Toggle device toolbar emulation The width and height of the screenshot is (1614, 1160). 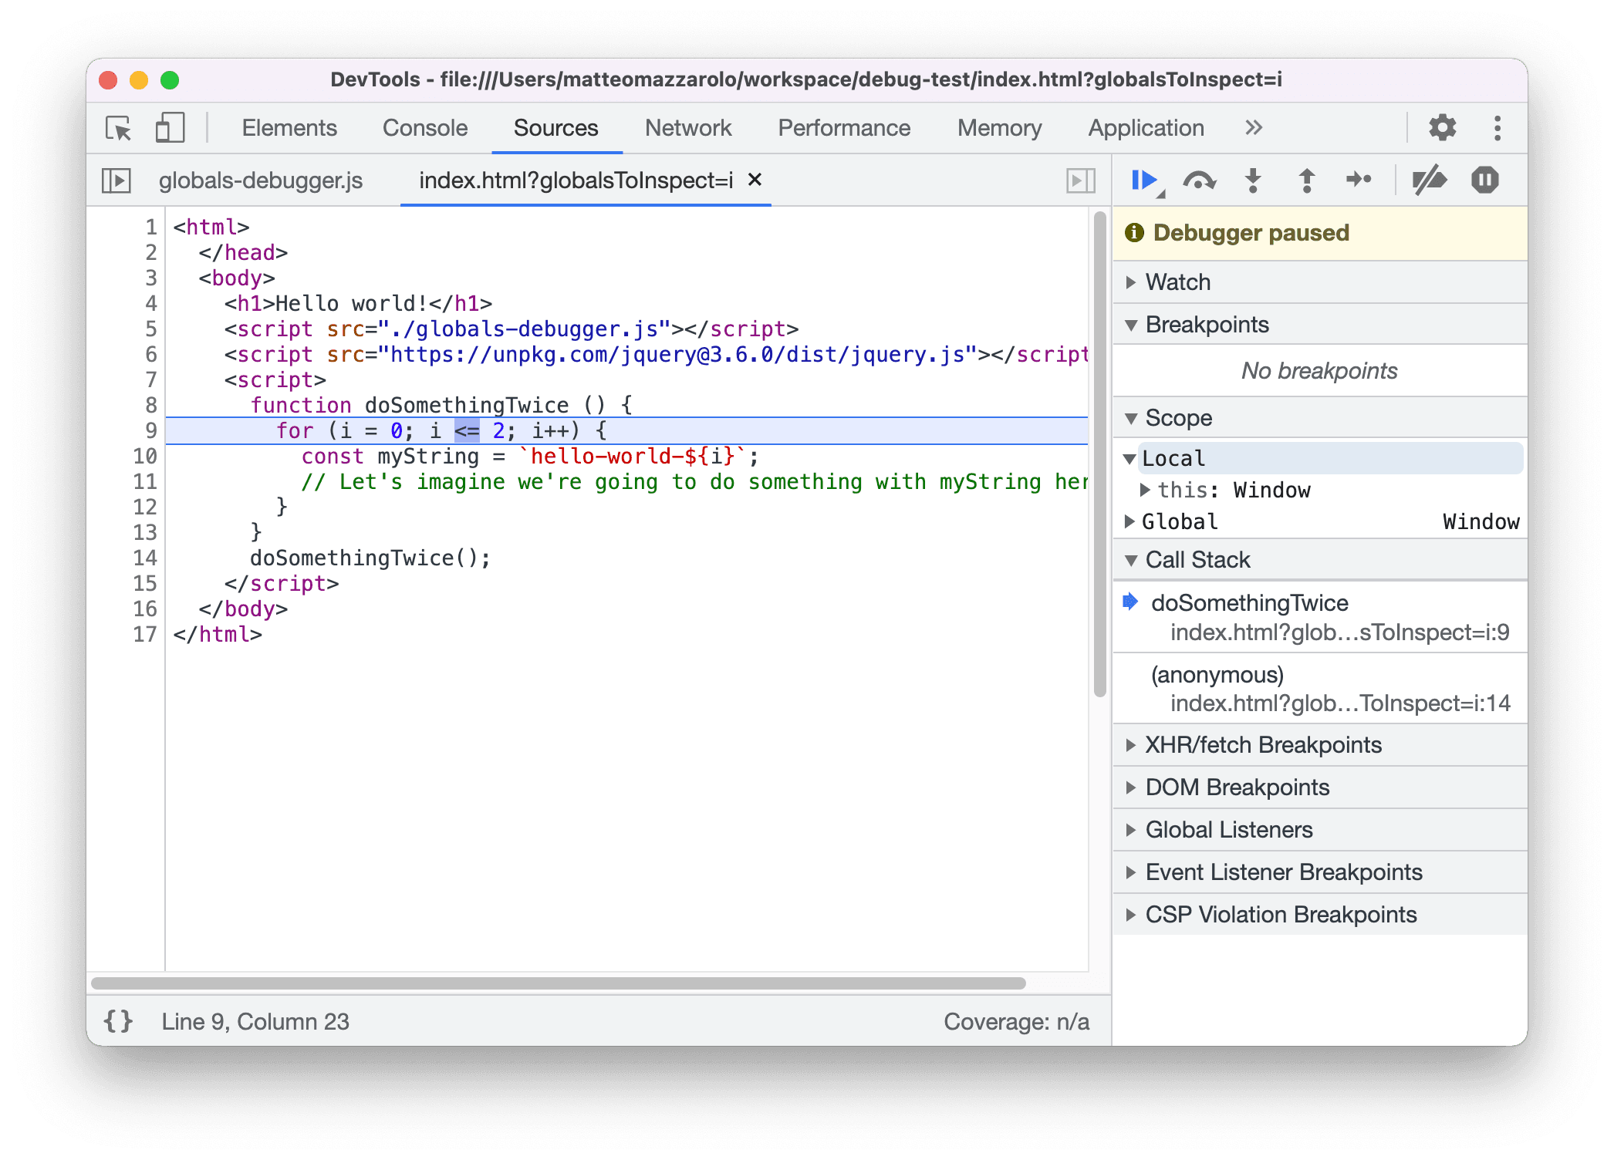click(x=170, y=127)
